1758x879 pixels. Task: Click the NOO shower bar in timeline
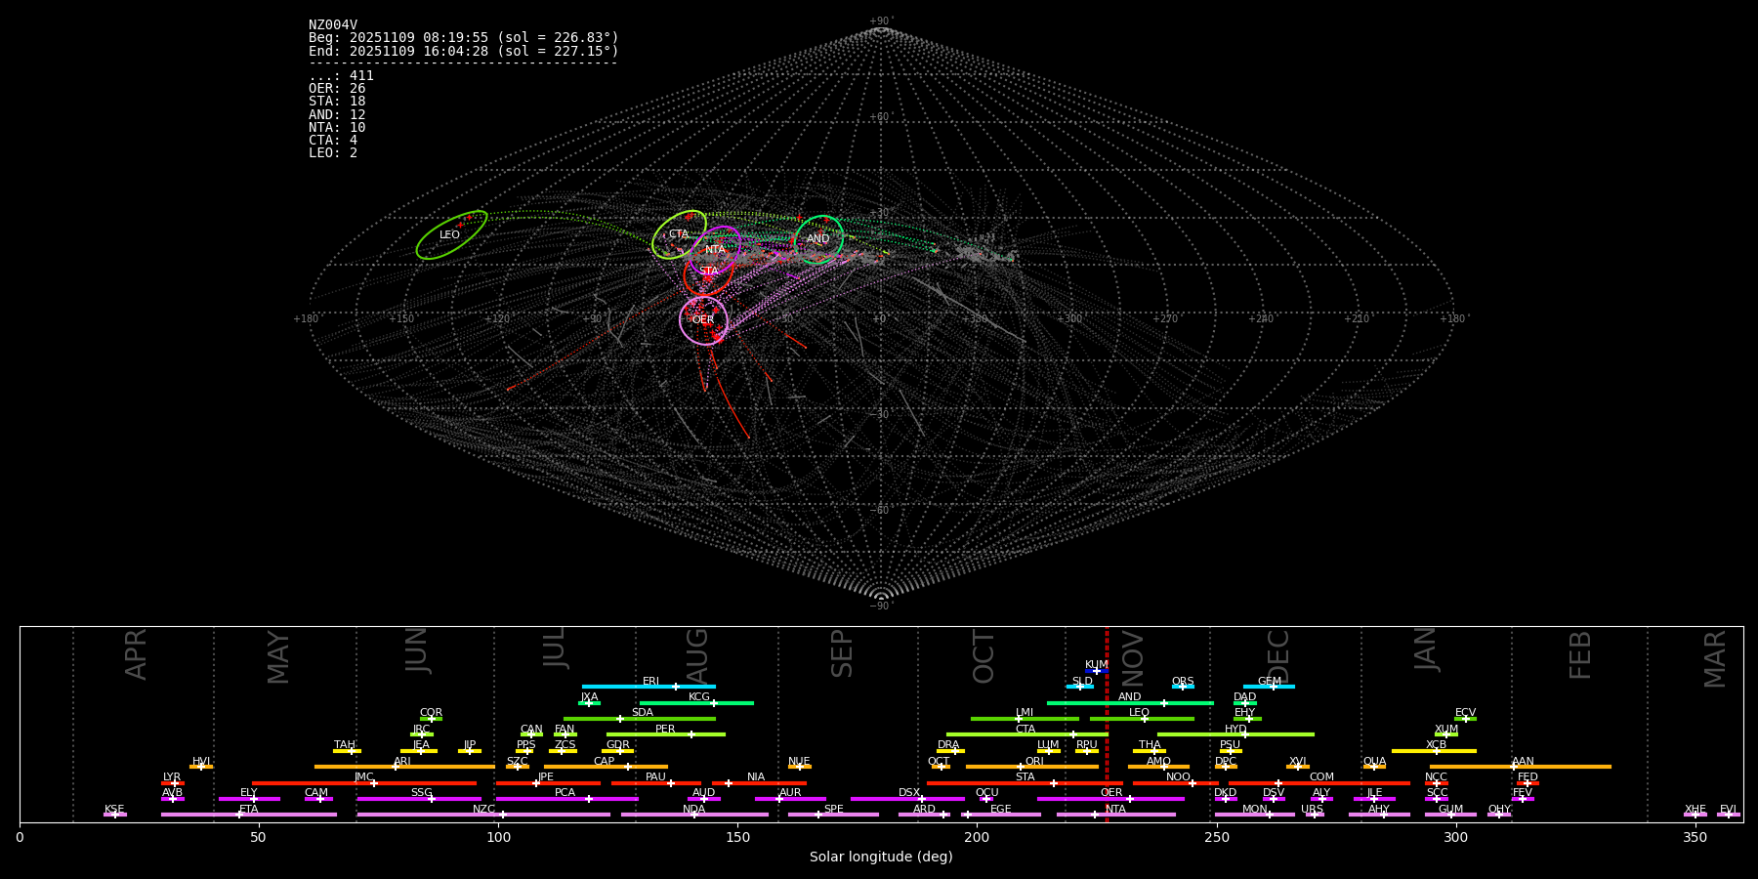(x=1176, y=782)
